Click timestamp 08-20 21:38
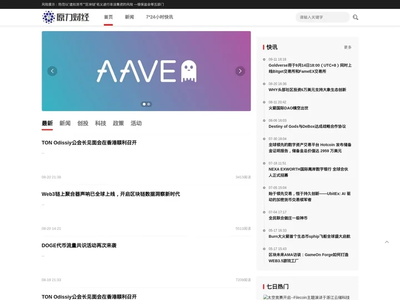 (51, 177)
